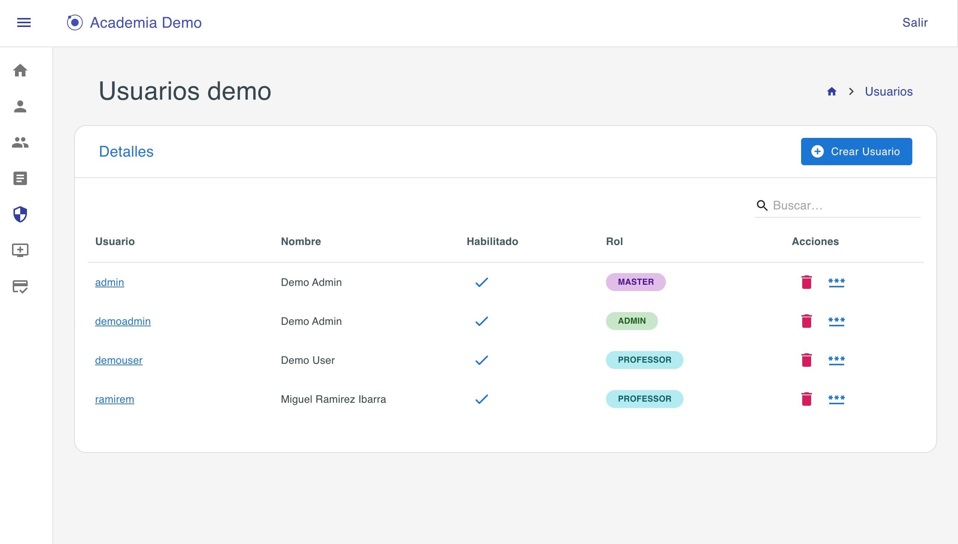The height and width of the screenshot is (544, 958).
Task: Delete the ramirem user with trash icon
Action: pos(806,399)
